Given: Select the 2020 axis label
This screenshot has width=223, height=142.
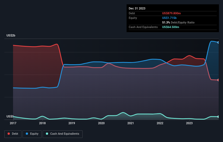Looking at the screenshot, I should [x=101, y=123].
